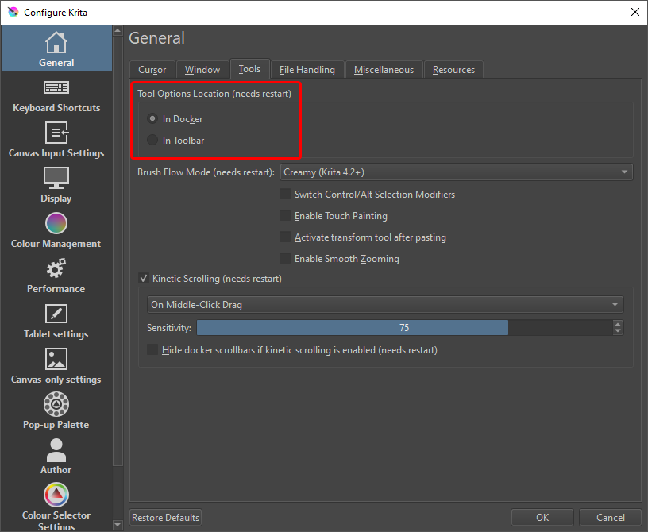Open Tablet settings pen icon

[x=56, y=314]
